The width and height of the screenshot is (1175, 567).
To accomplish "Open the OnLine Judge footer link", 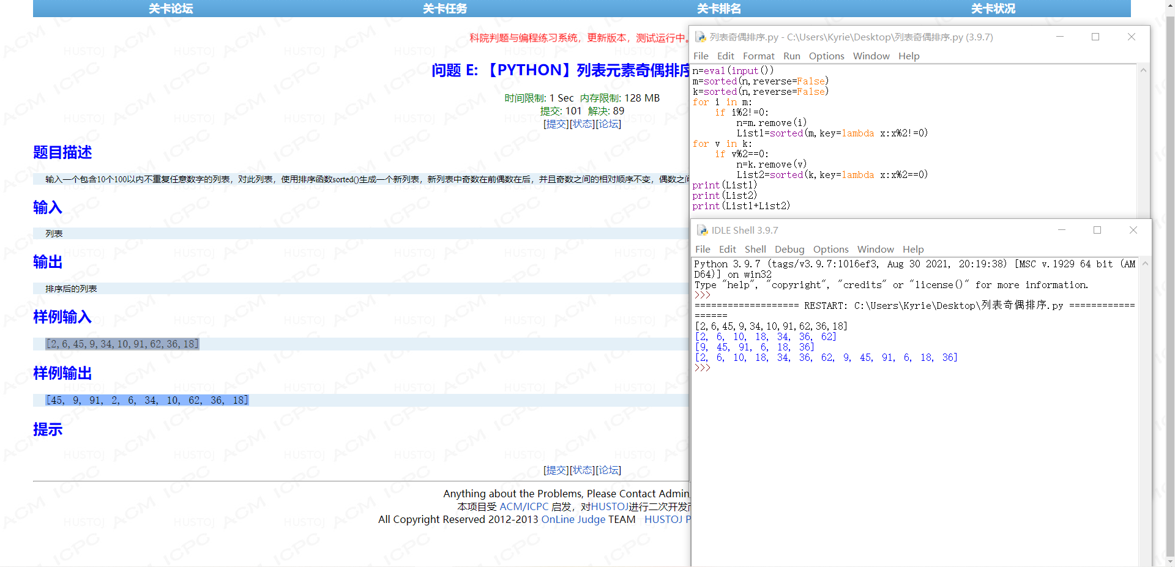I will click(x=573, y=520).
